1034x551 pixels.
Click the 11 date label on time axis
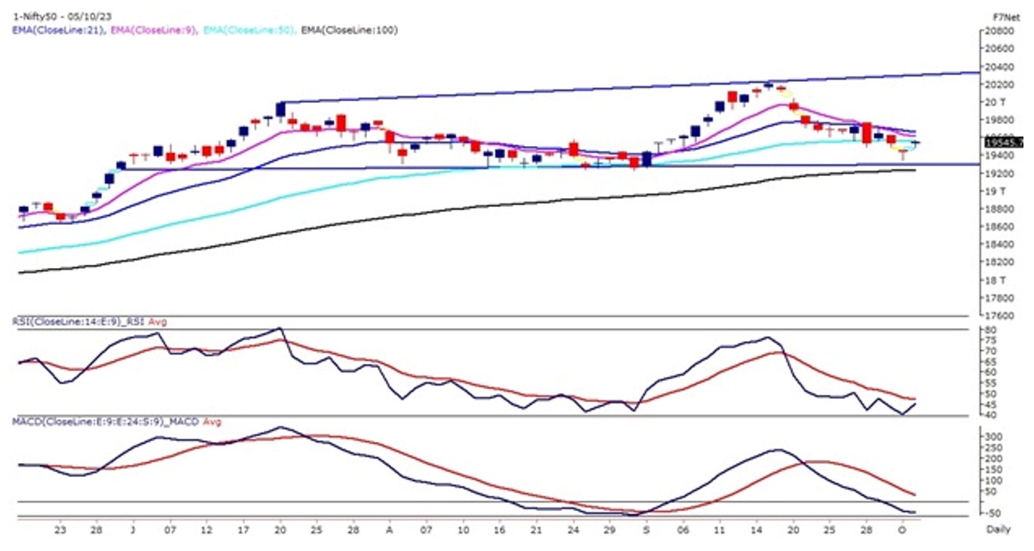coord(719,530)
